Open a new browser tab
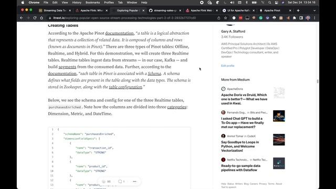The width and height of the screenshot is (336, 189). [298, 10]
